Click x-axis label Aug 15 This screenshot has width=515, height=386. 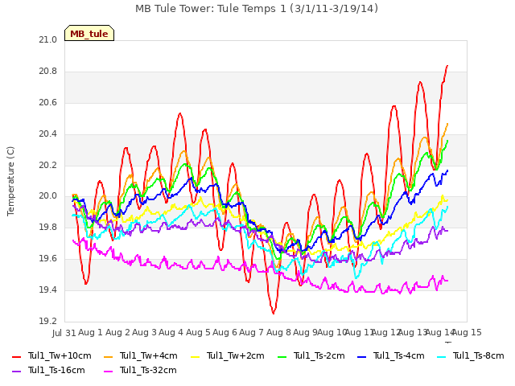pyautogui.click(x=467, y=332)
